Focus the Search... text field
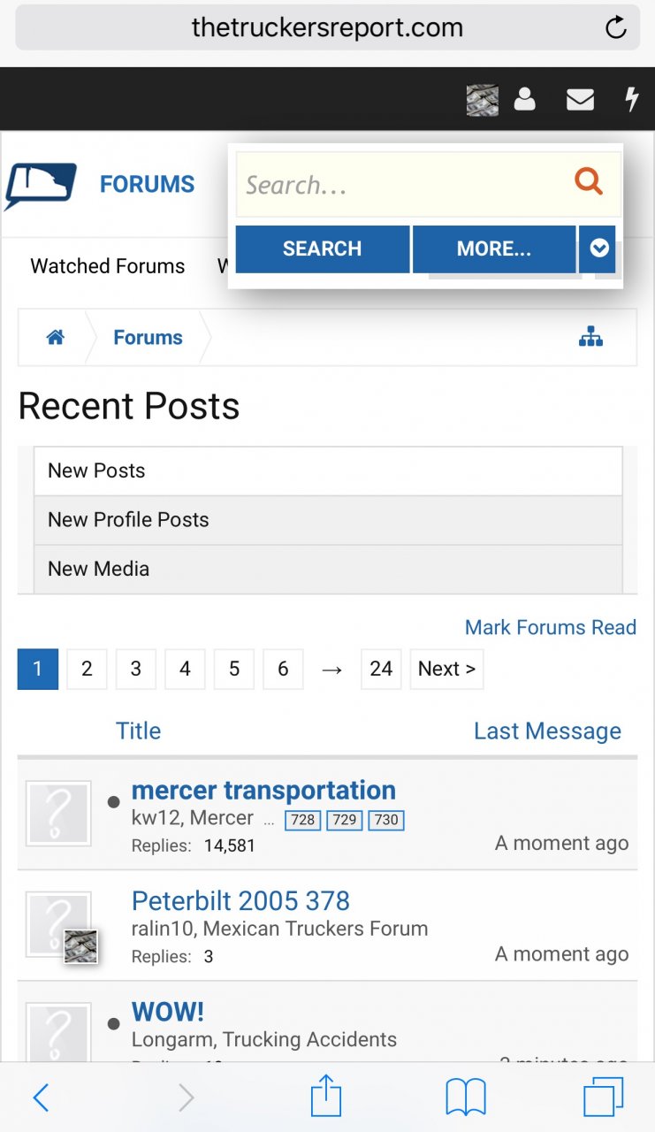655x1132 pixels. pyautogui.click(x=402, y=184)
